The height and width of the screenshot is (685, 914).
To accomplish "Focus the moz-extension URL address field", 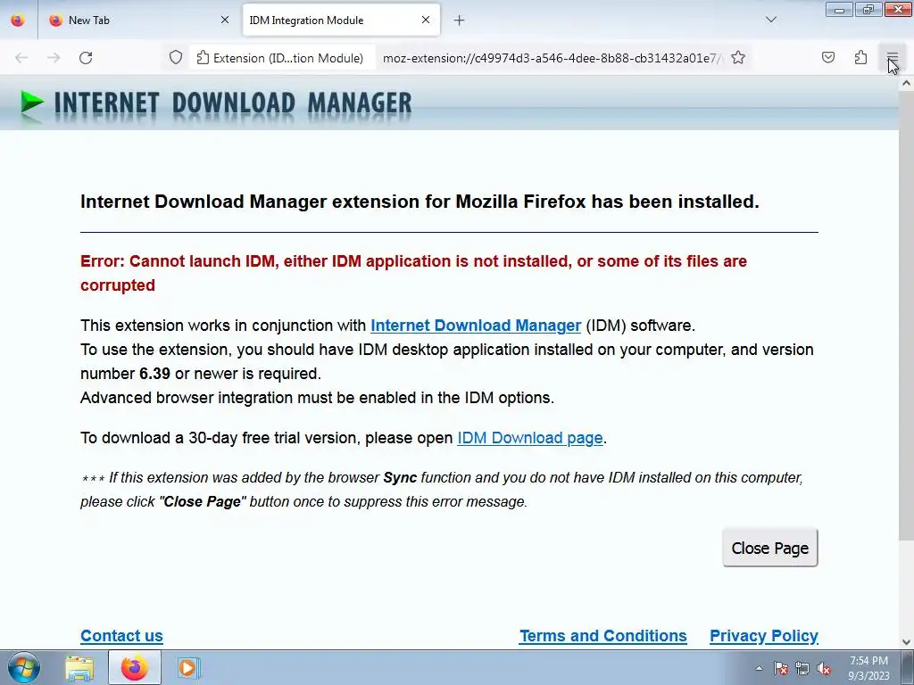I will coord(551,58).
